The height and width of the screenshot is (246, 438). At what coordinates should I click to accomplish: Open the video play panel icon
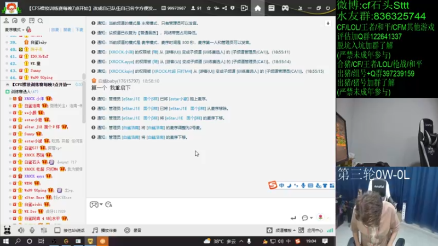(244, 8)
